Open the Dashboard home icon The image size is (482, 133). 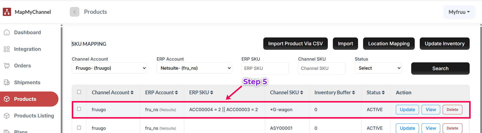pos(7,32)
